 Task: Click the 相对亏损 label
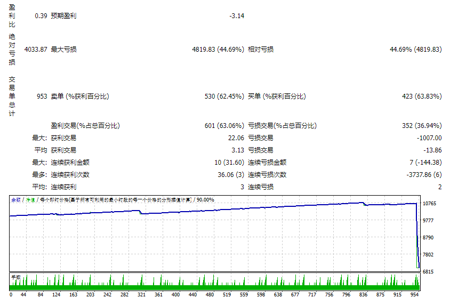point(261,50)
